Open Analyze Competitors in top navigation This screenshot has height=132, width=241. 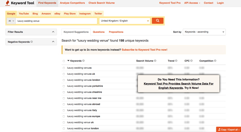pyautogui.click(x=72, y=3)
